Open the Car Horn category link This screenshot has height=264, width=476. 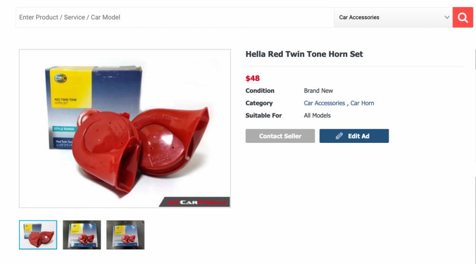coord(362,103)
